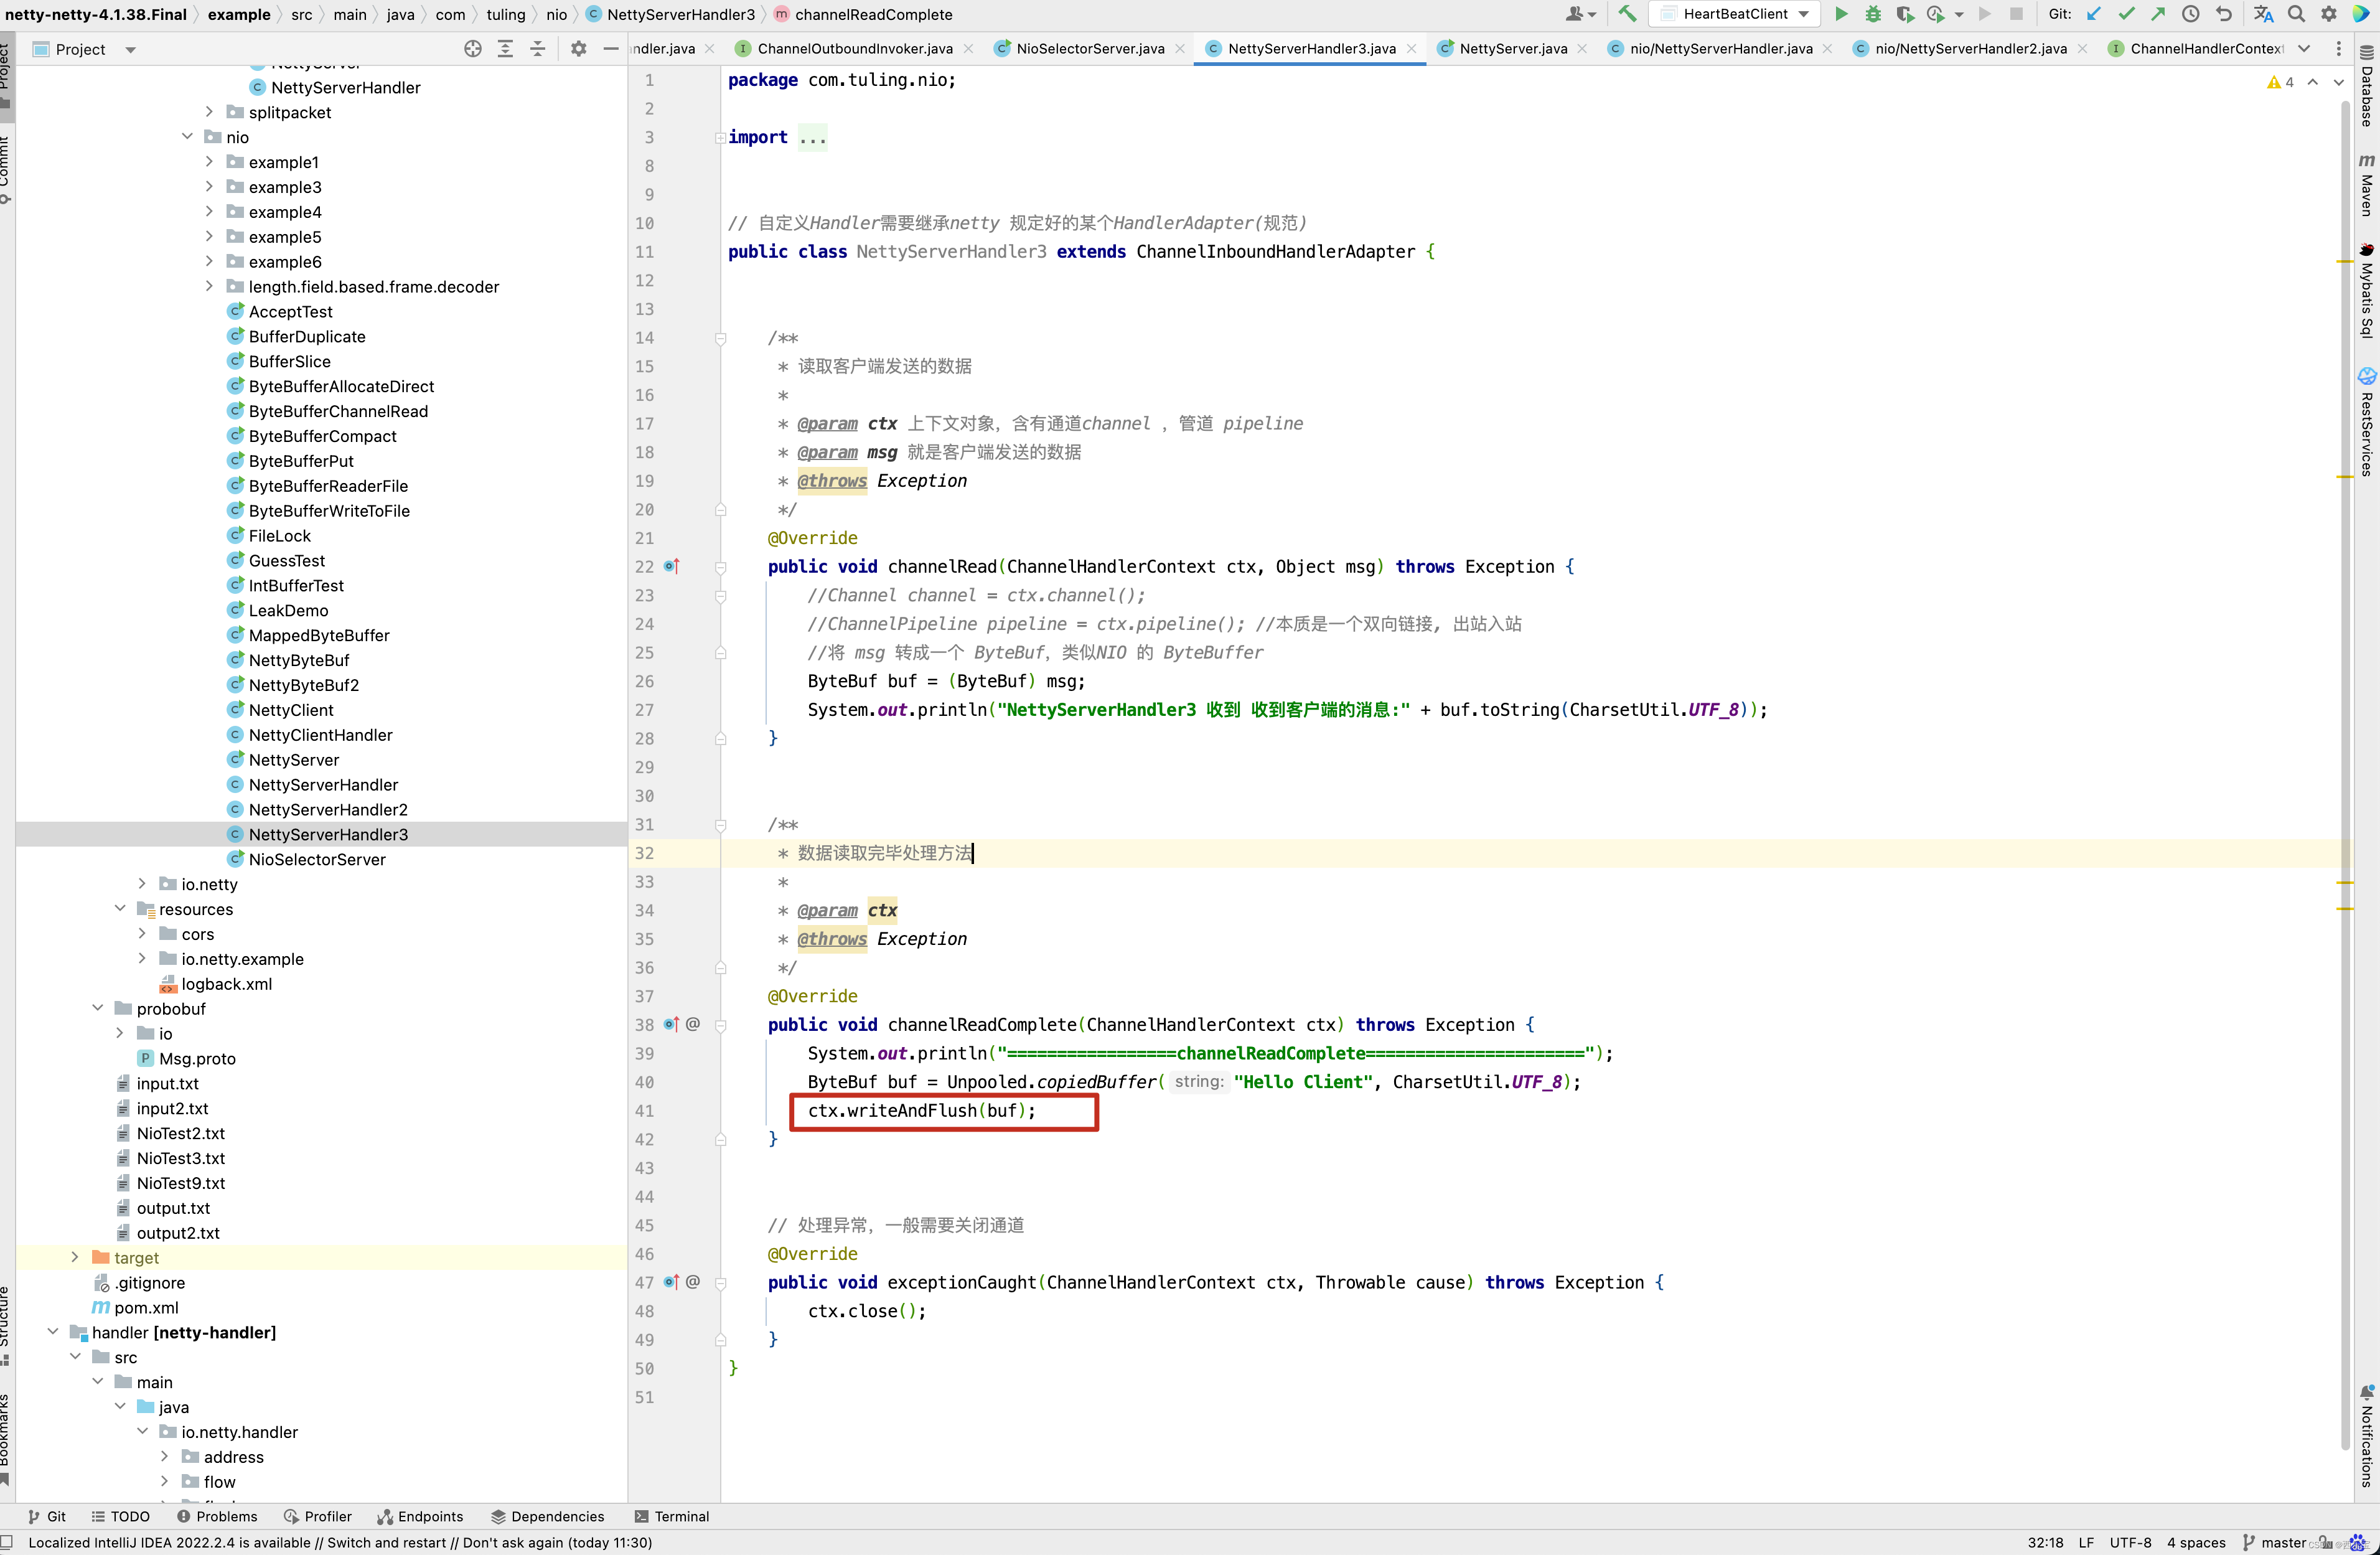Click the Git commit checkmark icon

coord(2126,14)
